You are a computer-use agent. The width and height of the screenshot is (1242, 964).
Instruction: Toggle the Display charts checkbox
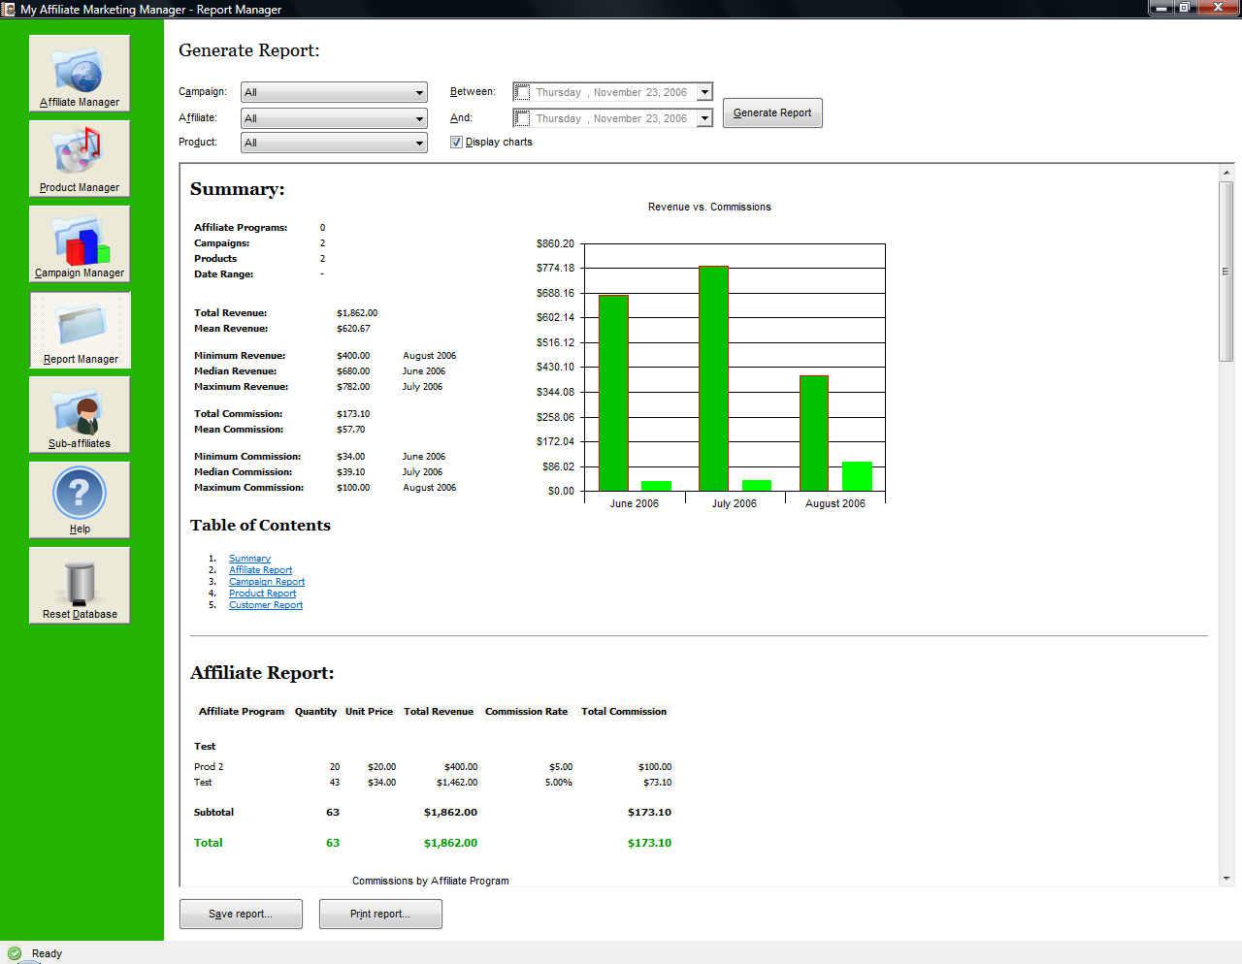pos(456,142)
